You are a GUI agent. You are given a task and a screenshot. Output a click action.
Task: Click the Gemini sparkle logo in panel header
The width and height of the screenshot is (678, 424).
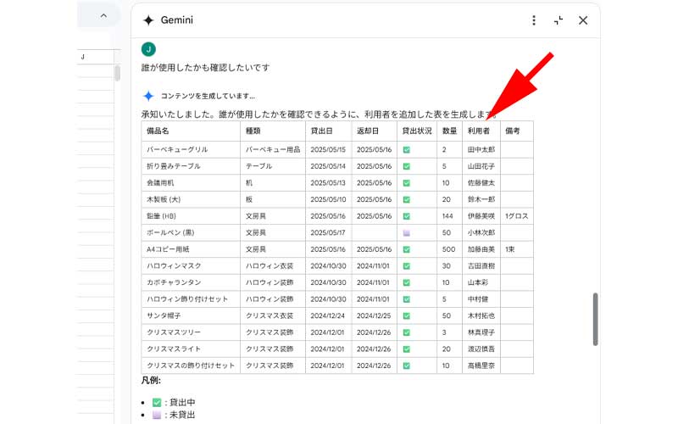(148, 20)
